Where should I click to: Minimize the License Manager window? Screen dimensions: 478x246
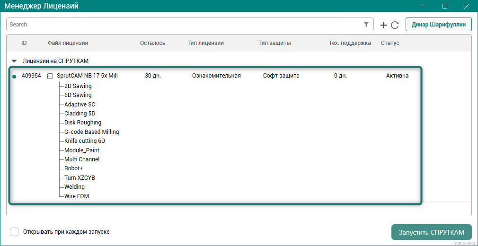pos(423,6)
